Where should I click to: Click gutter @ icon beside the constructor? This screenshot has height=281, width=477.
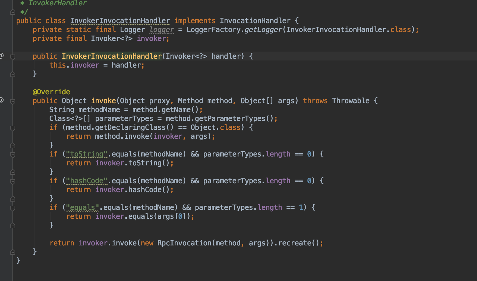[x=1, y=56]
